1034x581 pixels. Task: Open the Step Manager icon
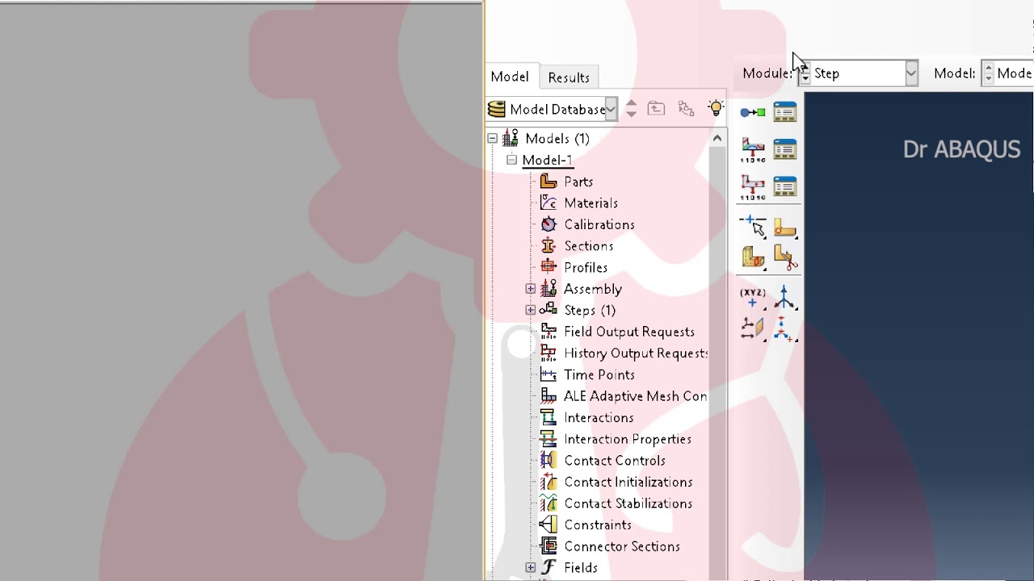785,112
